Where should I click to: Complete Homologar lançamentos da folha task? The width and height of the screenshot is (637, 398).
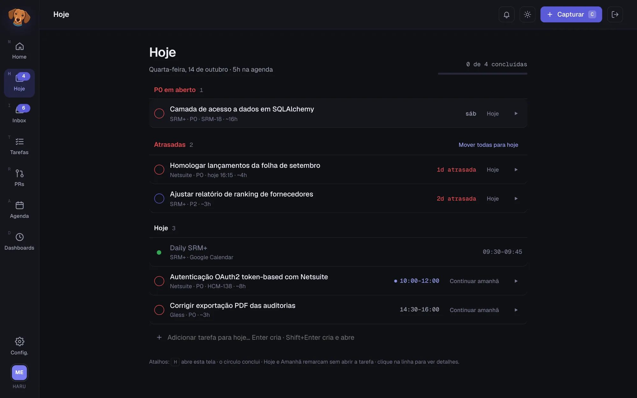tap(159, 170)
